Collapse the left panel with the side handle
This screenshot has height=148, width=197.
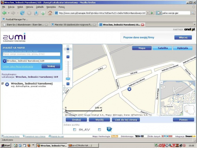click(64, 89)
